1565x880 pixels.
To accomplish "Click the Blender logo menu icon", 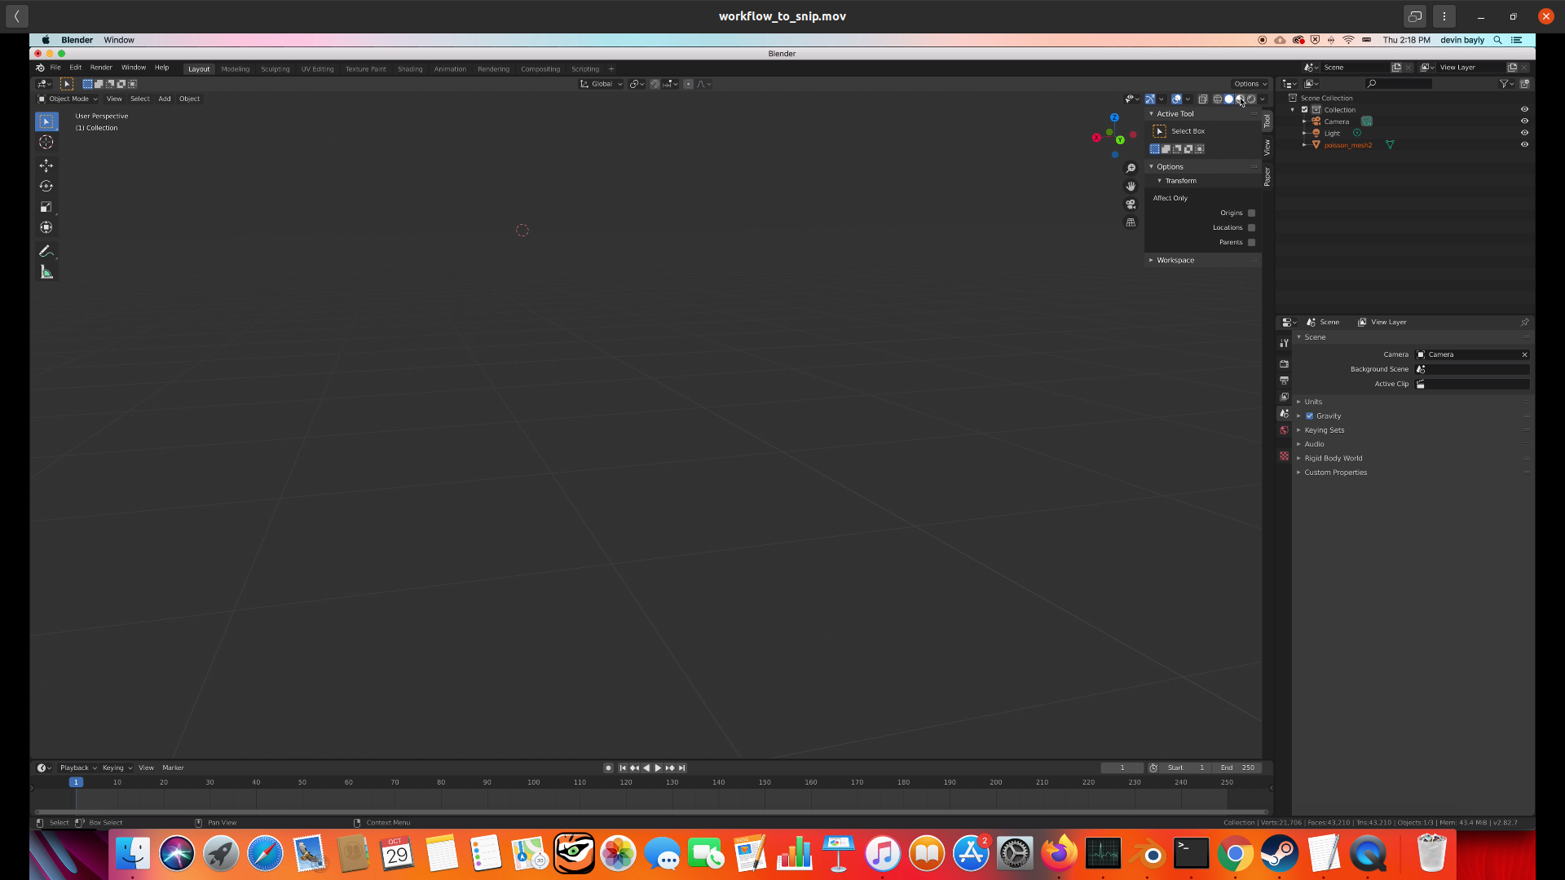I will click(40, 68).
